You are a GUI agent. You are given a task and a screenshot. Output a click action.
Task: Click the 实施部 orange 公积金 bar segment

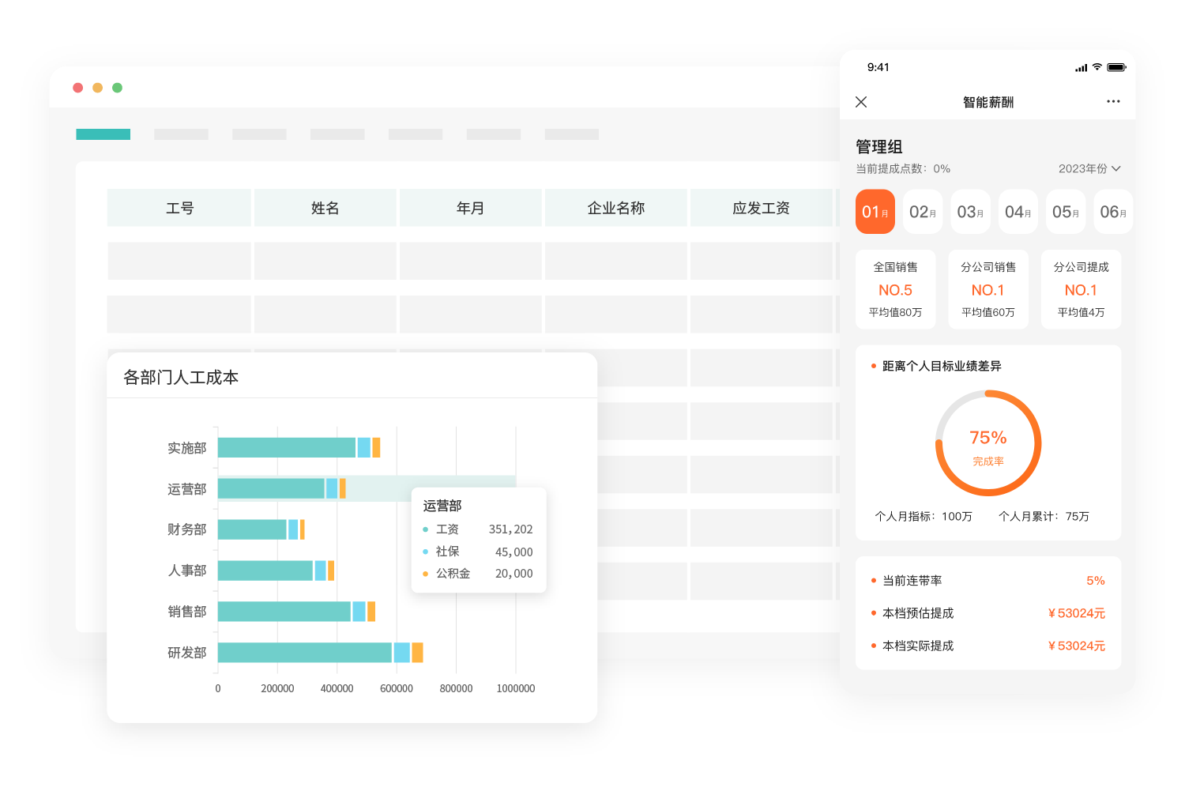(376, 448)
